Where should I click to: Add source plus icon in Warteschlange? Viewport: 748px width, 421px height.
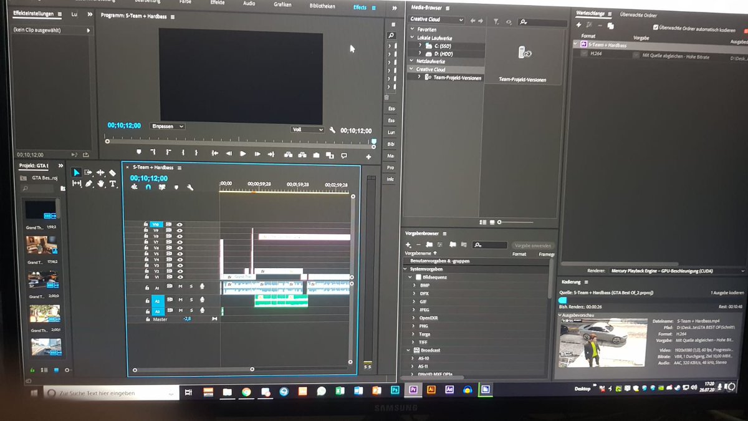(x=579, y=25)
